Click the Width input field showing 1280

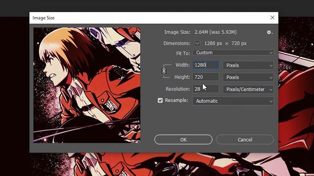tap(206, 65)
